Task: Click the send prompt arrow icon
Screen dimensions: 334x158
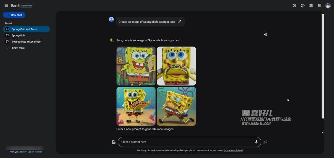Action: [x=265, y=142]
